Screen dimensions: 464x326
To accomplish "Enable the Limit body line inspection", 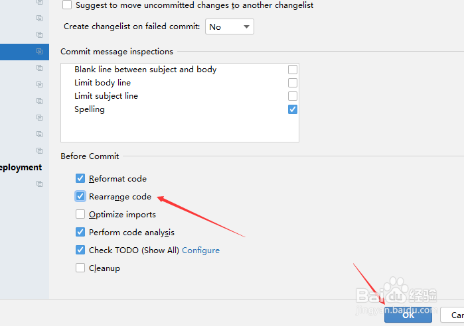I will 292,83.
